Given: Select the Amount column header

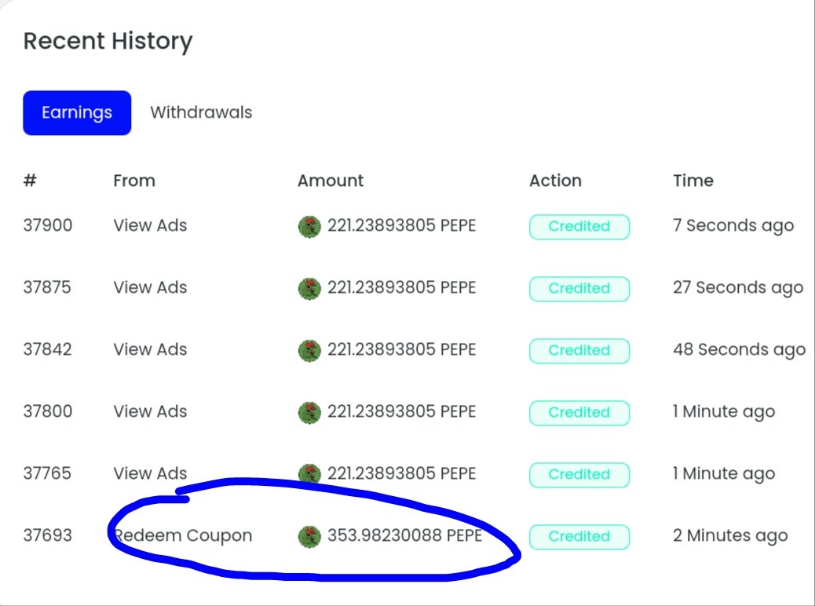Looking at the screenshot, I should [331, 181].
